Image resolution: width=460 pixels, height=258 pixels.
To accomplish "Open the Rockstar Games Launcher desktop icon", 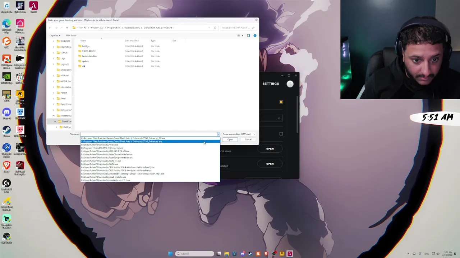I will pyautogui.click(x=20, y=97).
